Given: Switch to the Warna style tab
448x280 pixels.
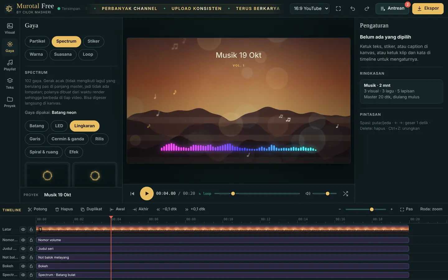Looking at the screenshot, I should click(36, 54).
